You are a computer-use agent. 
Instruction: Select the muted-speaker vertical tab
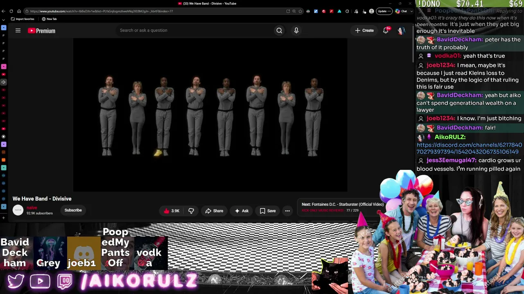coord(4,82)
